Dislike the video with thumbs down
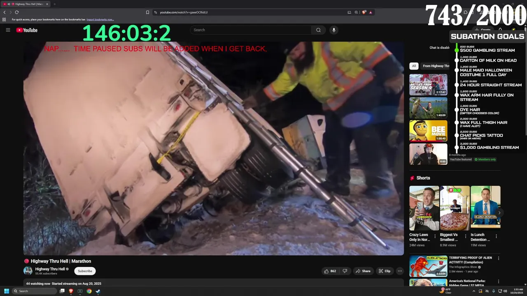The image size is (527, 296). (345, 271)
